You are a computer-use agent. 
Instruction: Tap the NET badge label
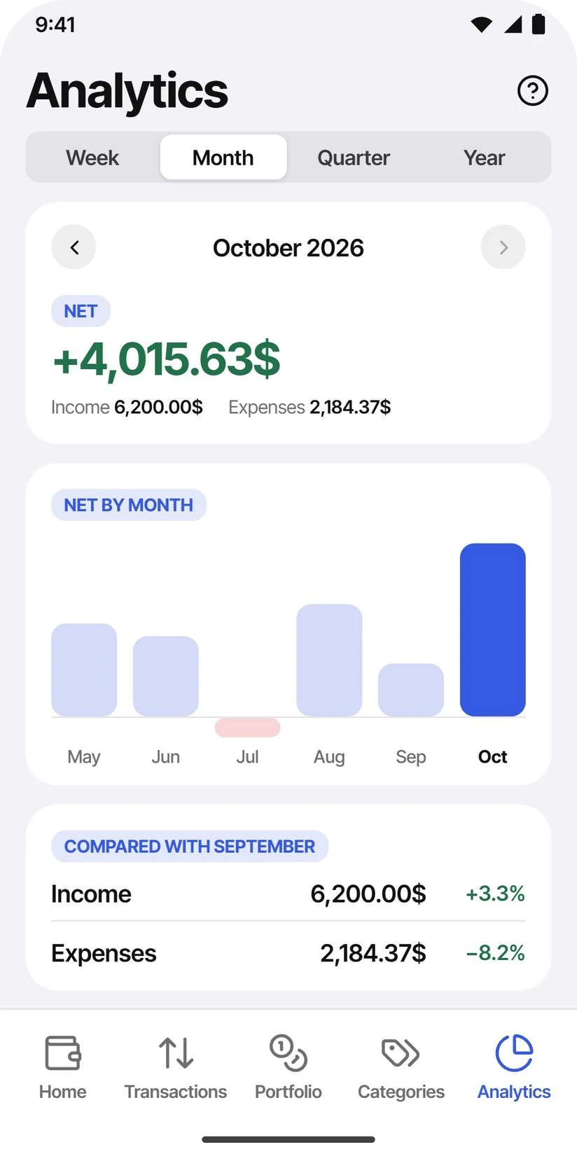[x=81, y=311]
